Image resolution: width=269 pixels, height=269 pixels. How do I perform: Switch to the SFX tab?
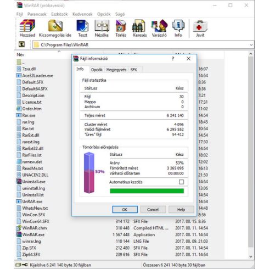[x=134, y=70]
